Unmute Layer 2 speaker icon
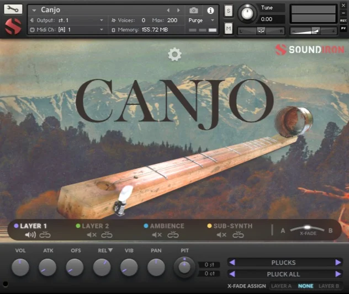The image size is (349, 294). click(x=92, y=235)
